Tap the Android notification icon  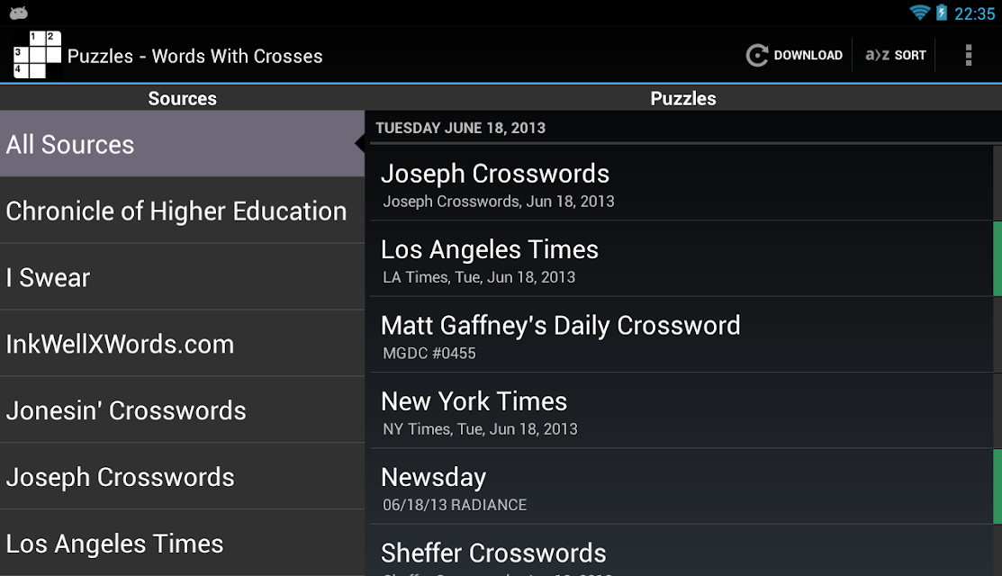[x=19, y=13]
